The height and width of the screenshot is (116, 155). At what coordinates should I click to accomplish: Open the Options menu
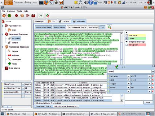tap(11, 11)
